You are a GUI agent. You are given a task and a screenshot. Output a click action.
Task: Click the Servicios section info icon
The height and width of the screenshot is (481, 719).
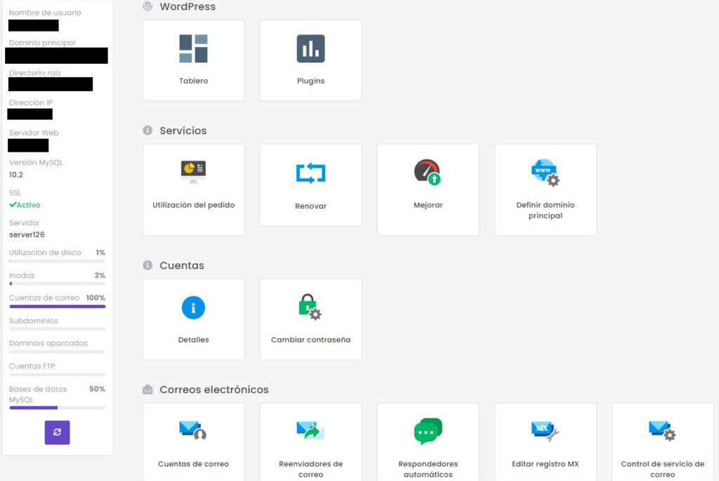[147, 131]
